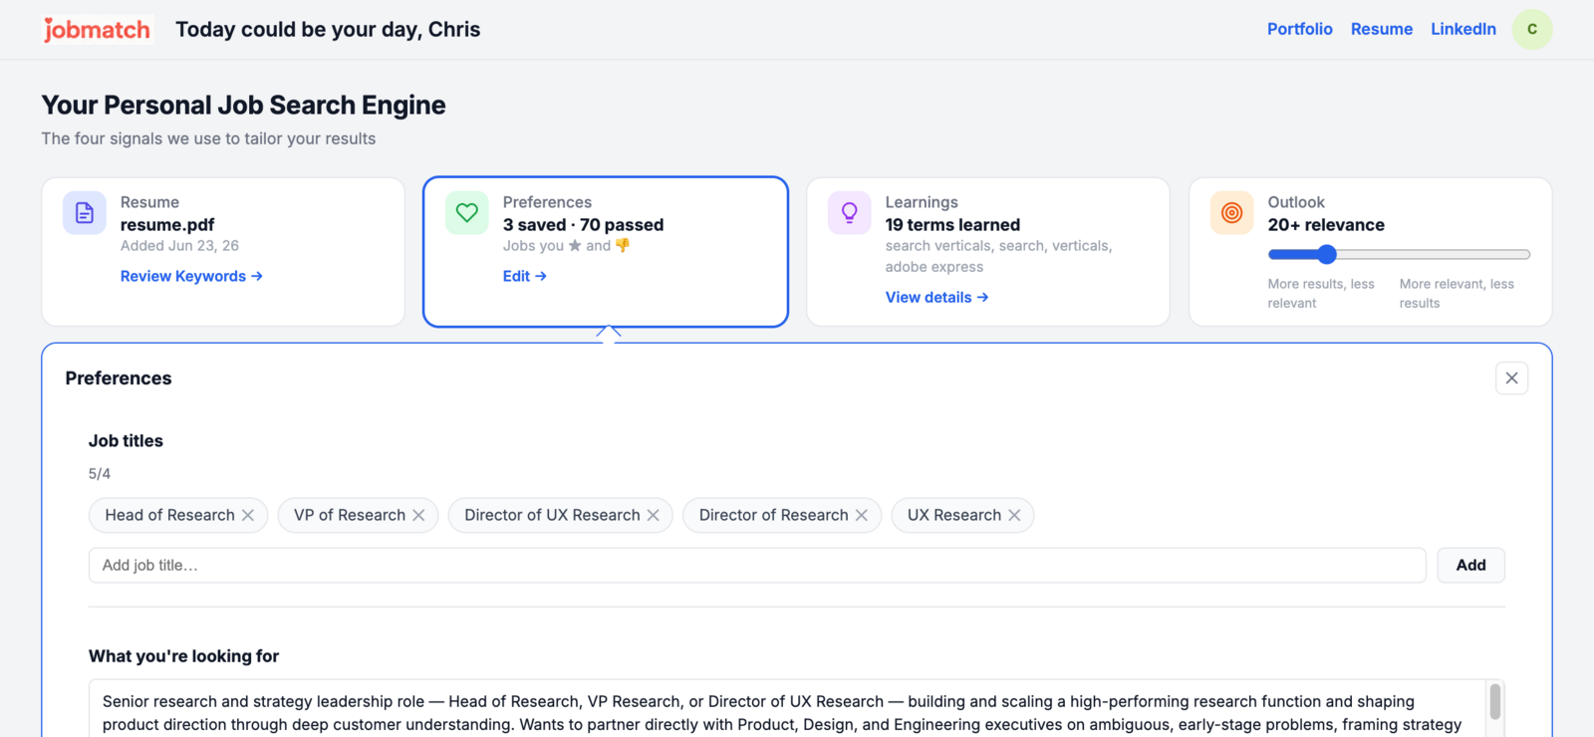Remove the VP of Research tag
1594x737 pixels.
(418, 515)
